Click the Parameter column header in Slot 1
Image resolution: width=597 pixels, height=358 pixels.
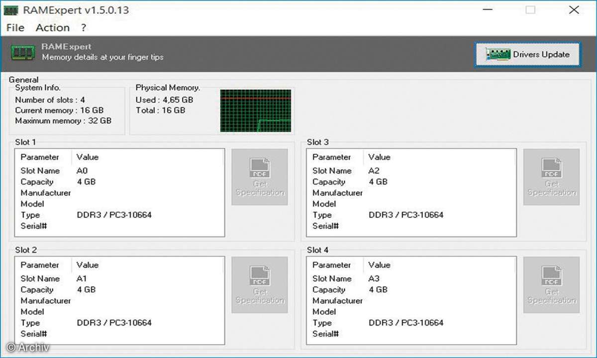click(x=40, y=157)
